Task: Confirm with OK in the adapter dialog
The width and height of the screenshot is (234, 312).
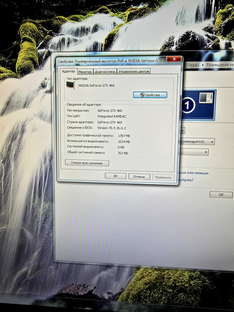Action: (115, 176)
